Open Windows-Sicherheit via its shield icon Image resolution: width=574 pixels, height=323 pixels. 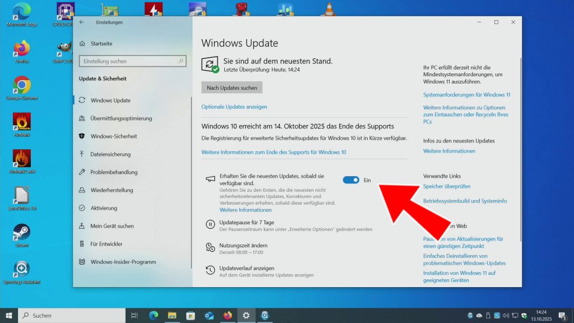tap(82, 136)
